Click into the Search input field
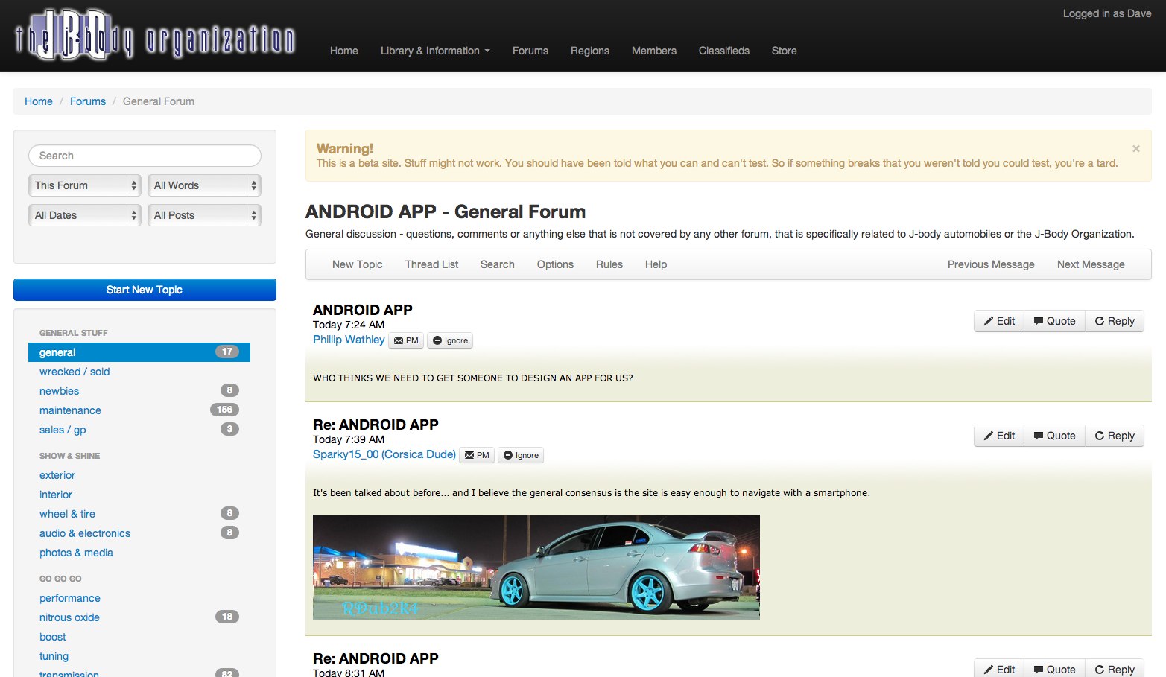Viewport: 1166px width, 677px height. pos(145,156)
